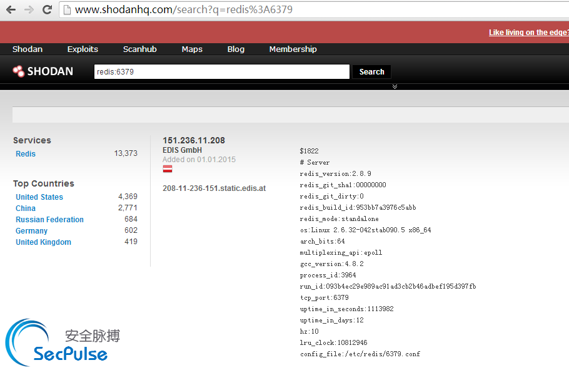Image resolution: width=569 pixels, height=370 pixels.
Task: Click the Russian Federation count 684
Action: (131, 219)
